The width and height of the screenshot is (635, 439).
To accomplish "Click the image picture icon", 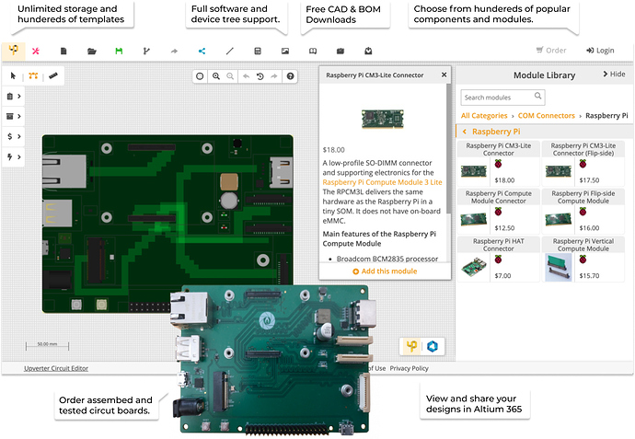I will pyautogui.click(x=285, y=51).
